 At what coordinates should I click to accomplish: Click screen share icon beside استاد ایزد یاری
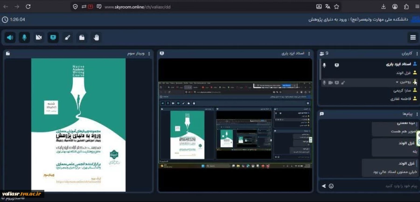click(x=336, y=65)
